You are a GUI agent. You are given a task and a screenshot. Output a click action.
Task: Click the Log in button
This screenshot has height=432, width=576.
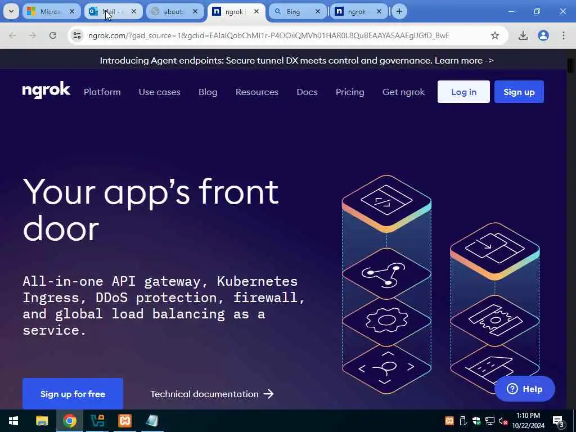[463, 92]
